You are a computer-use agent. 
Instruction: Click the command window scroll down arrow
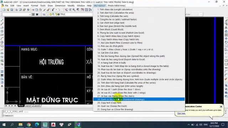point(226,113)
